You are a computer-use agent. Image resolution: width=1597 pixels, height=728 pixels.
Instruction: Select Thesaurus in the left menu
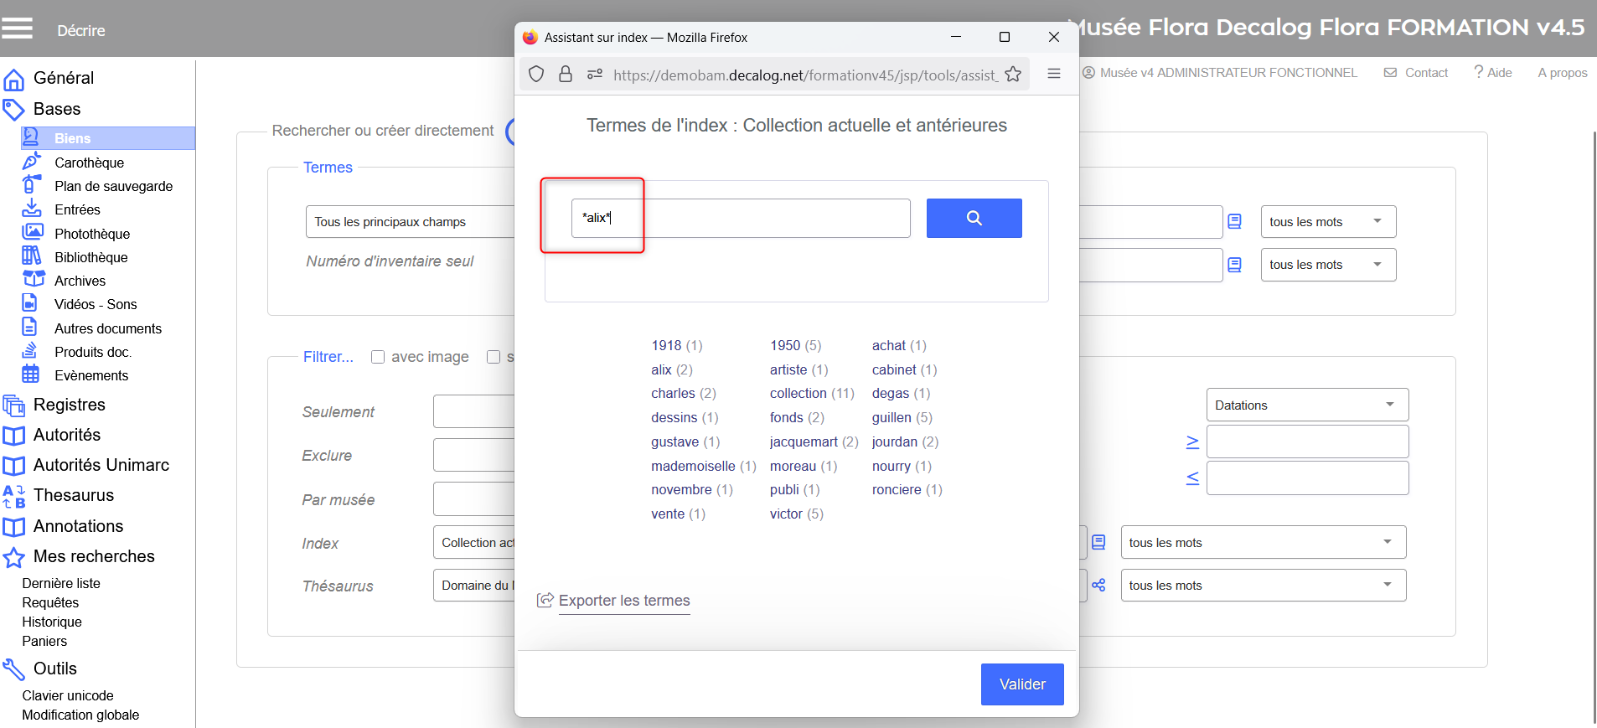pyautogui.click(x=74, y=496)
